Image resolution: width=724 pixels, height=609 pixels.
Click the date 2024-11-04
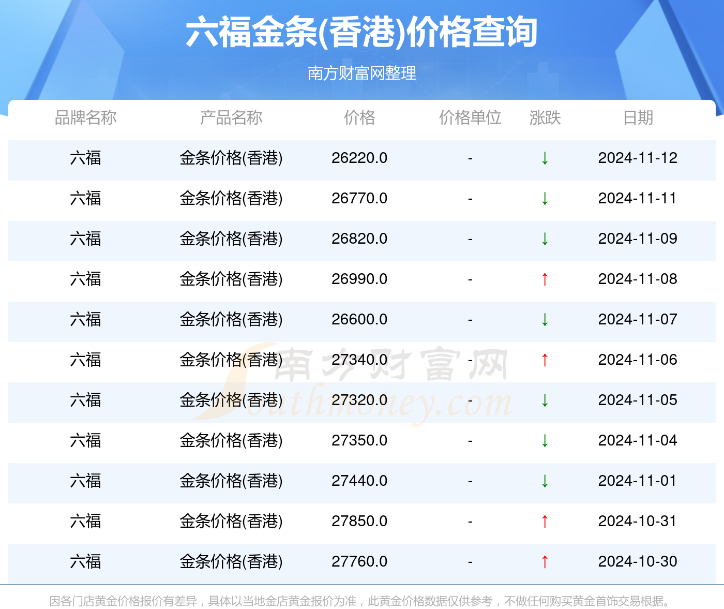[x=638, y=440]
